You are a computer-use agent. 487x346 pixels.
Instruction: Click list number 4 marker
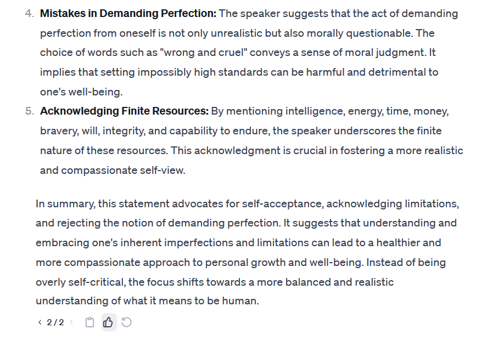point(30,14)
